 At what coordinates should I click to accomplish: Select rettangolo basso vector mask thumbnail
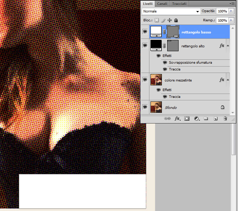point(173,32)
